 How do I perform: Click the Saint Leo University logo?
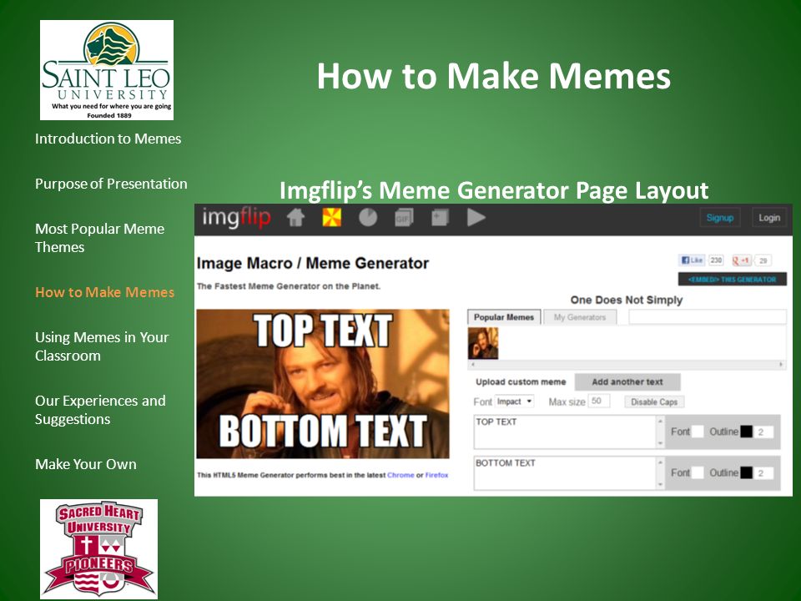(107, 70)
